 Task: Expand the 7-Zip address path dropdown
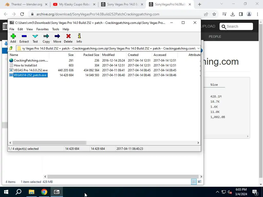(199, 48)
